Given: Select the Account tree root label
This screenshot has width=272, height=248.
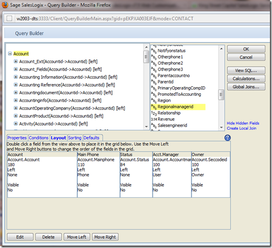Looking at the screenshot, I should pyautogui.click(x=21, y=53).
